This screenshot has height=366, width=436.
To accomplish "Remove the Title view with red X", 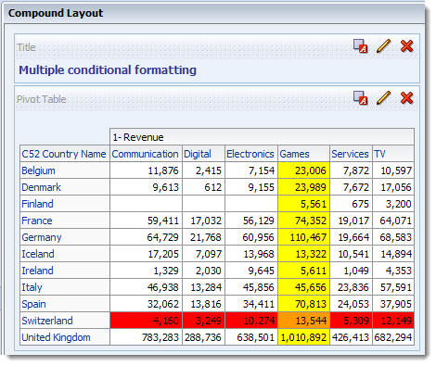I will (x=406, y=46).
